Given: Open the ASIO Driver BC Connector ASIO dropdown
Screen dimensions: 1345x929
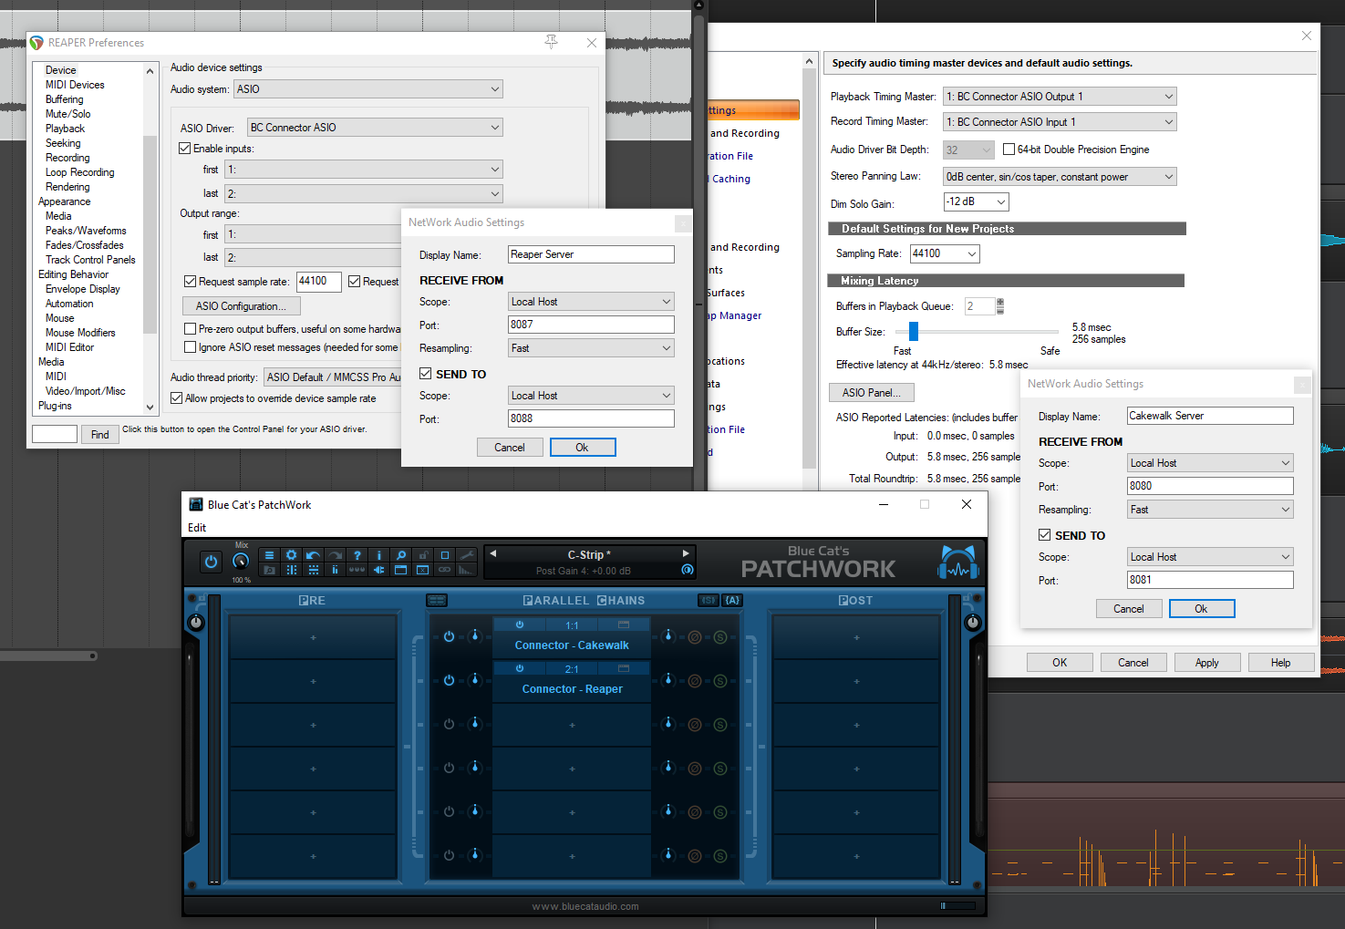Looking at the screenshot, I should click(x=375, y=128).
